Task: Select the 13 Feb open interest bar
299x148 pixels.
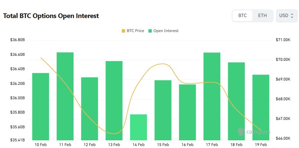Action: [x=114, y=100]
